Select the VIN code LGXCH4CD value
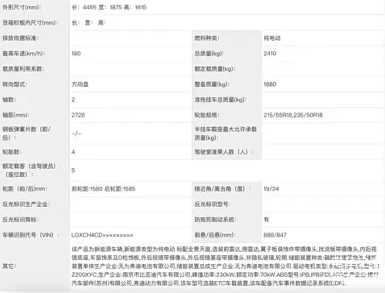Screen dimensions: 385x293 (x=102, y=235)
